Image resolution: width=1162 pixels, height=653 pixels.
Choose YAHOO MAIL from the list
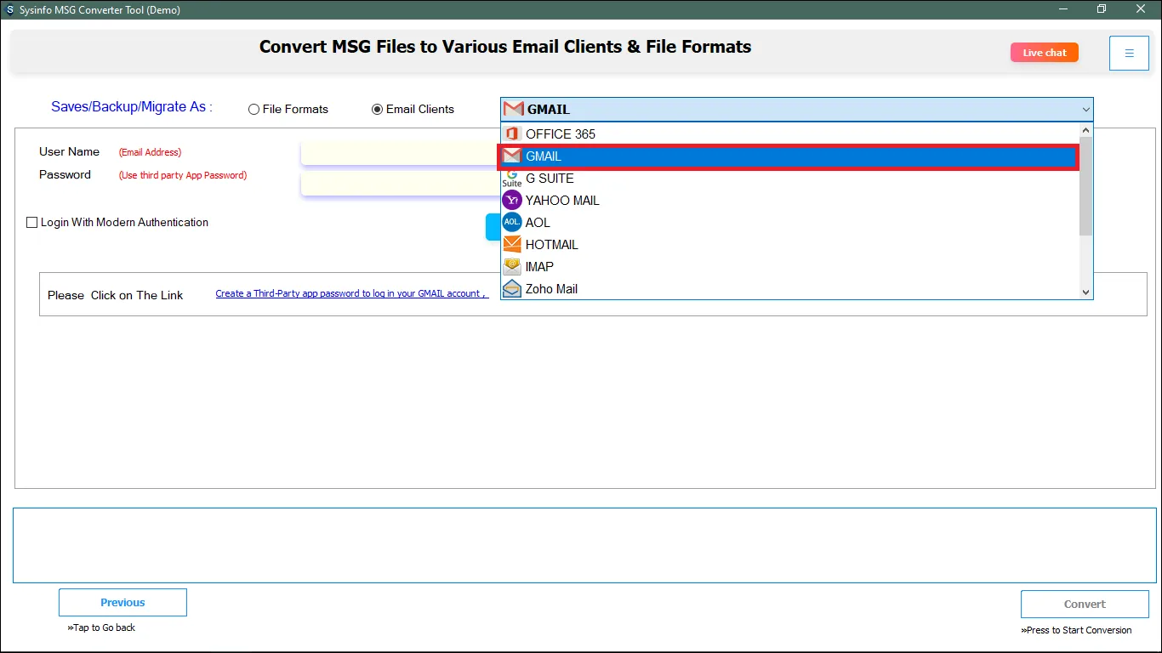[x=562, y=201]
